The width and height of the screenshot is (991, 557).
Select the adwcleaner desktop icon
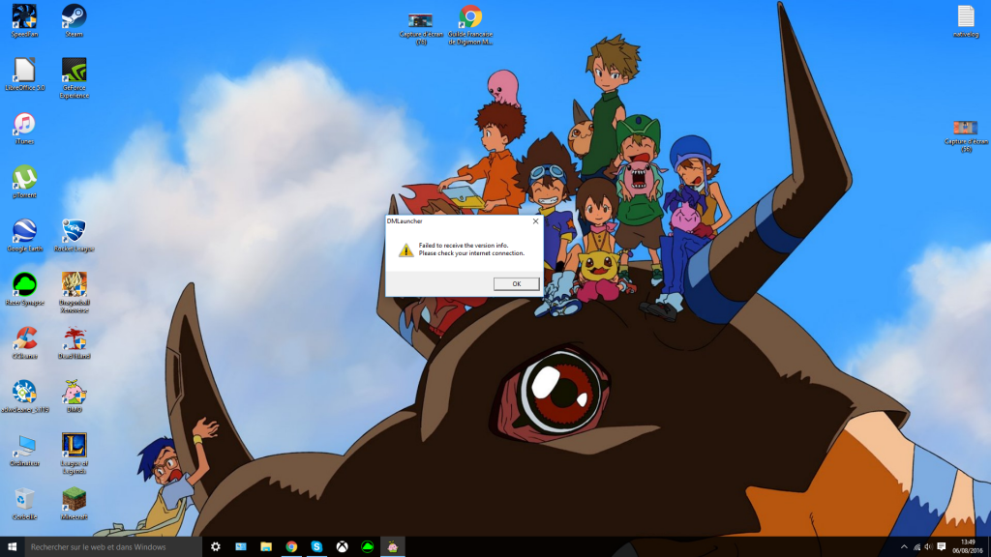pos(24,396)
